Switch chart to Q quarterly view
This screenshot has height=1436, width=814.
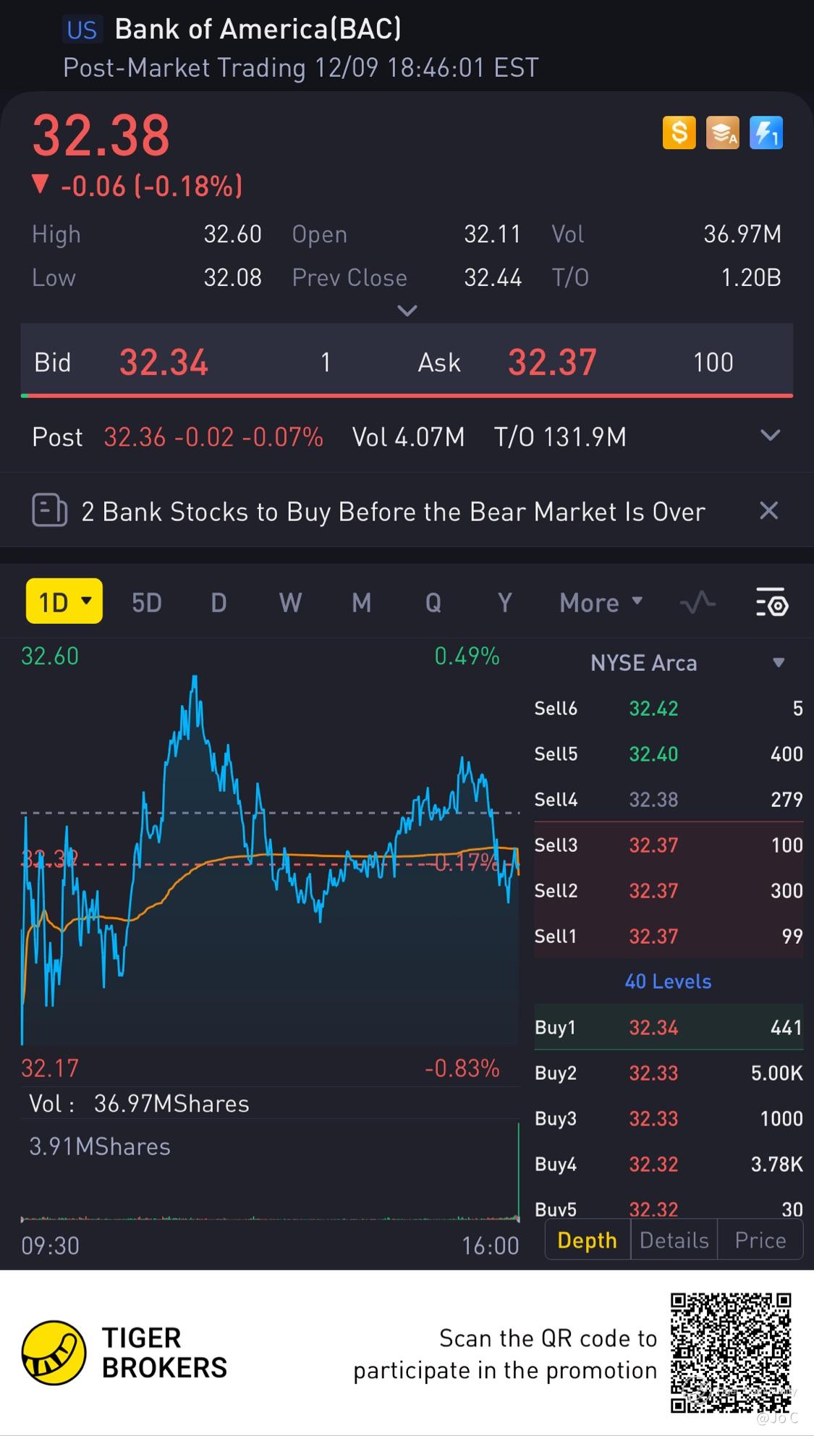[433, 602]
